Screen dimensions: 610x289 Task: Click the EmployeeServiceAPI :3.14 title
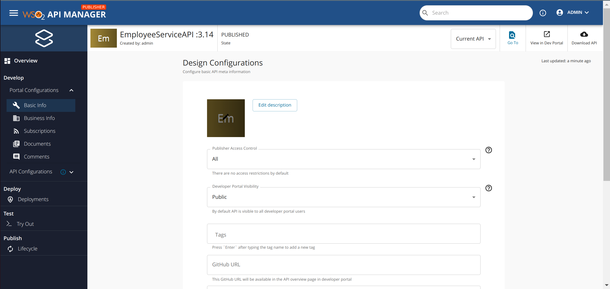pos(166,35)
